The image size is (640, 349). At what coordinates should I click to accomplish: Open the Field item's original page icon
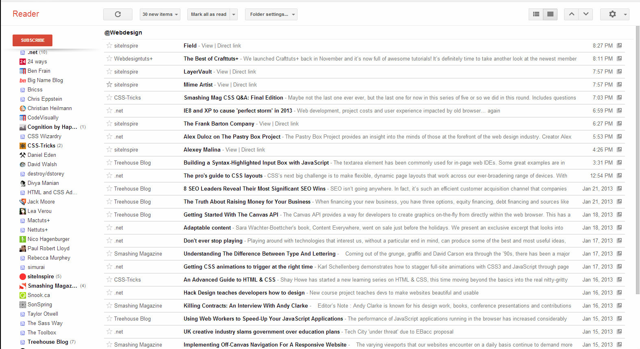coord(619,46)
